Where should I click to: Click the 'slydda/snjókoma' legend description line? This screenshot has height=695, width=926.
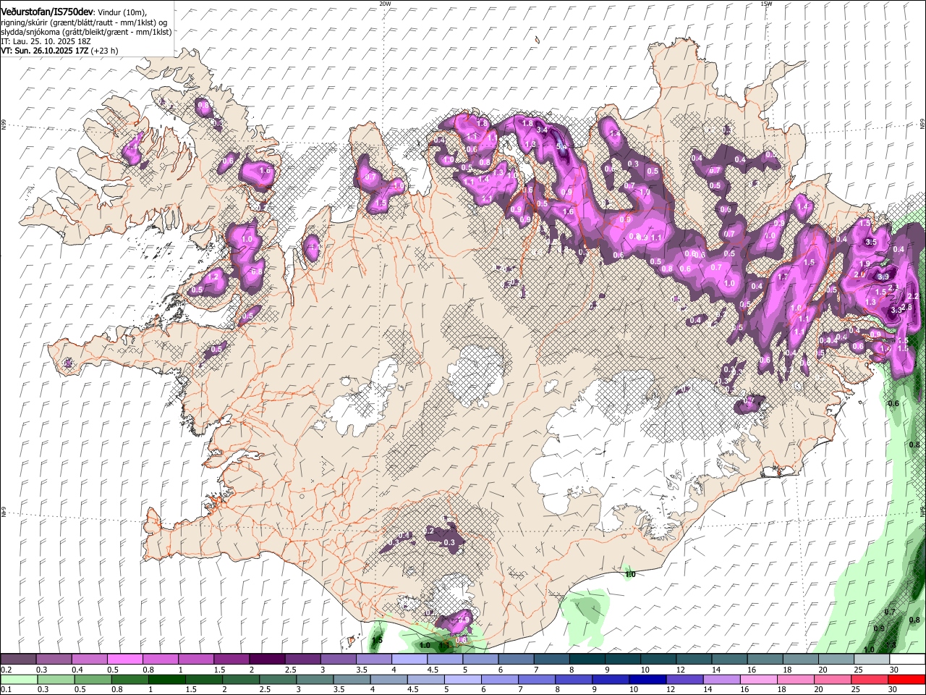pos(86,32)
